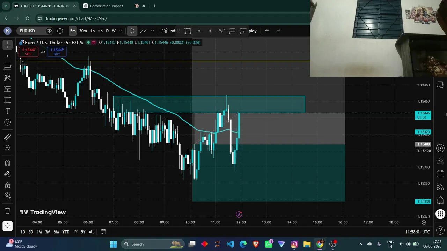Select the 6M date range

coord(56,232)
